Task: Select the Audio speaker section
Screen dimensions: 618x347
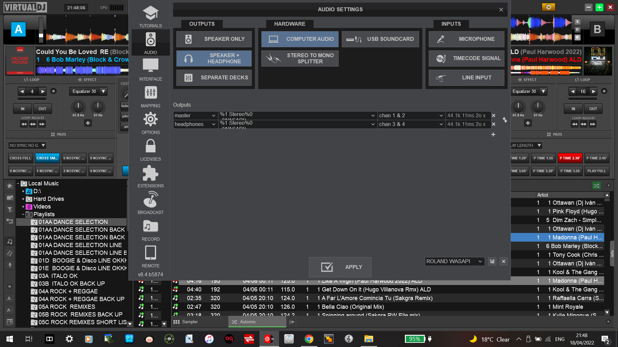Action: point(150,43)
